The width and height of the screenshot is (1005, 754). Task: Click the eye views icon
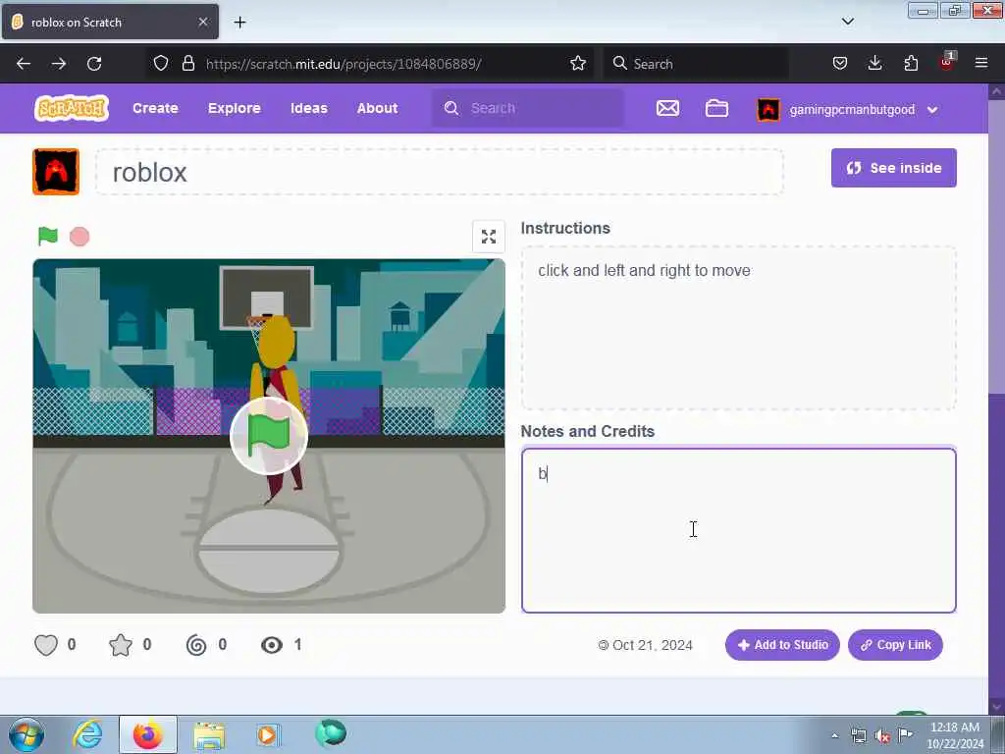[272, 645]
